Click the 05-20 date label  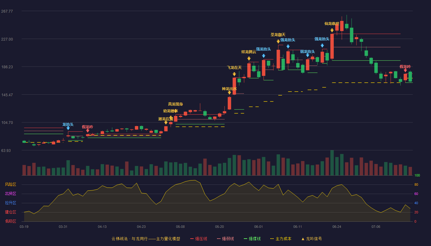coord(220,227)
